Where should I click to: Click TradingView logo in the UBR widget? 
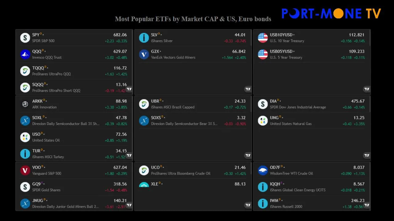[x=248, y=155]
